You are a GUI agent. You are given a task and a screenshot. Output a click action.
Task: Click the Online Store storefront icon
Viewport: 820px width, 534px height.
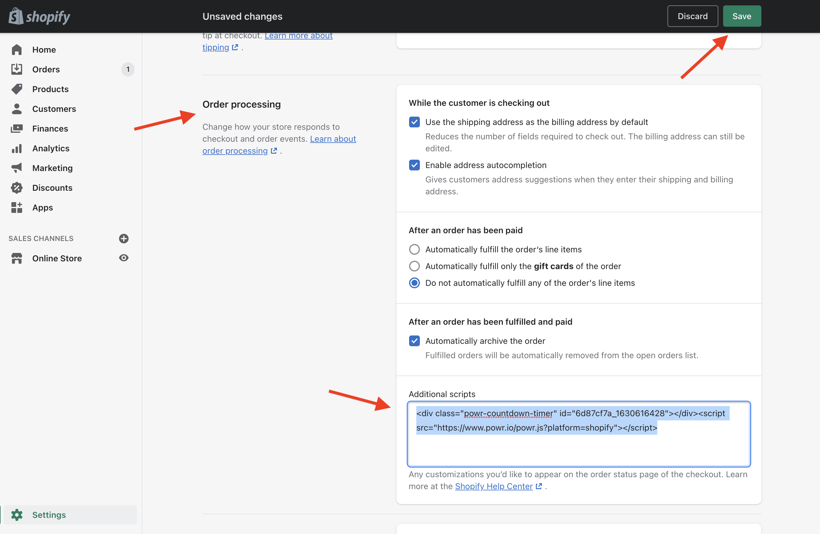point(16,258)
